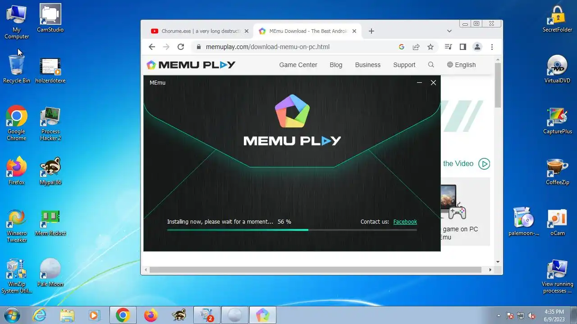Screen dimensions: 577x324
Task: Open the Business menu item
Action: (x=368, y=65)
